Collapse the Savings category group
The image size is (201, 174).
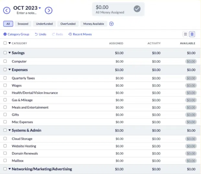point(10,53)
